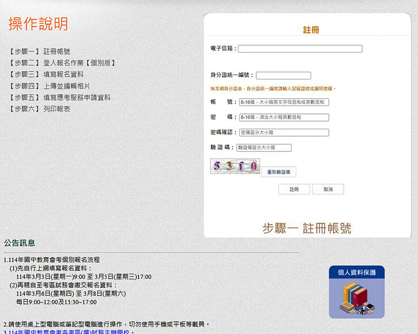This screenshot has width=418, height=334.
Task: Select 步驟一 註冊帳號 in instructions
Action: tap(40, 51)
